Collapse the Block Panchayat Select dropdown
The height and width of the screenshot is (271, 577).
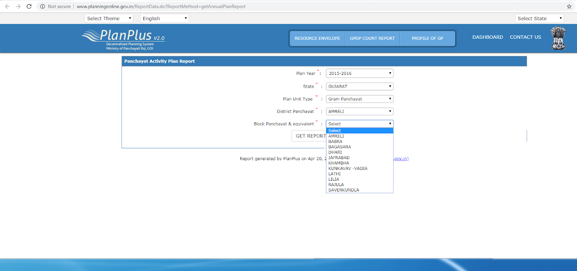click(x=360, y=124)
